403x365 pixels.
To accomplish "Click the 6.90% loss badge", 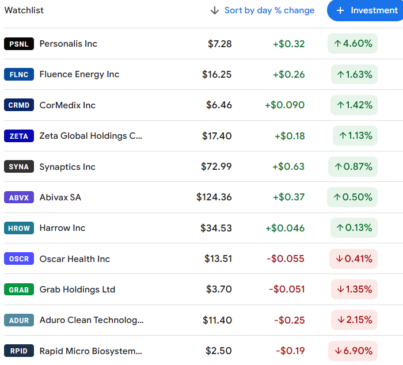I will click(x=352, y=351).
